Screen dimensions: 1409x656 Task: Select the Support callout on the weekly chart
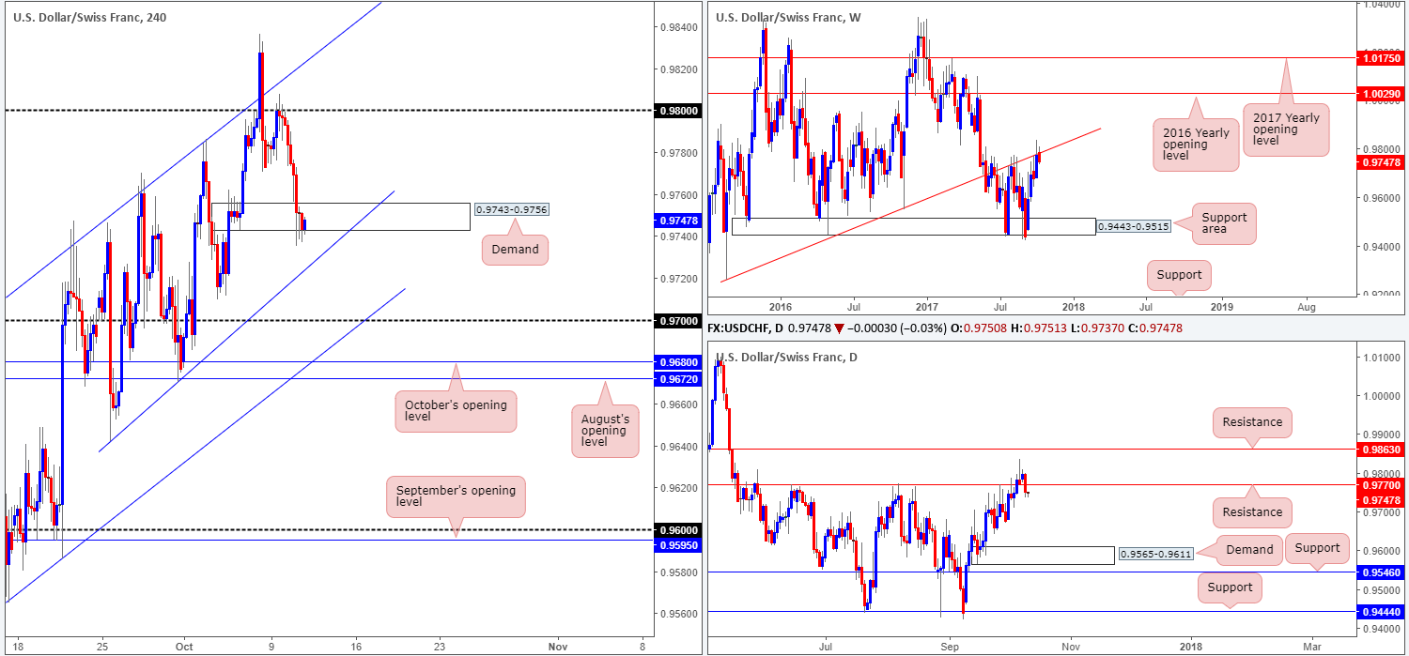pos(1179,275)
